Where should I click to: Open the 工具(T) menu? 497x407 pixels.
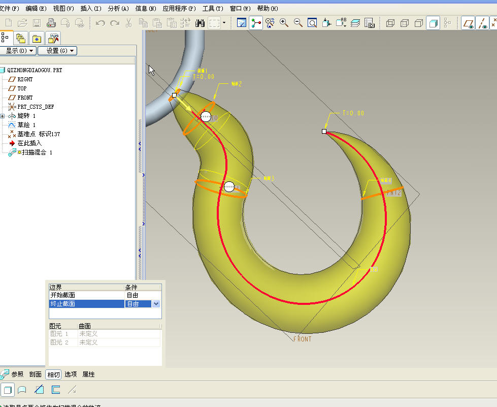(213, 9)
